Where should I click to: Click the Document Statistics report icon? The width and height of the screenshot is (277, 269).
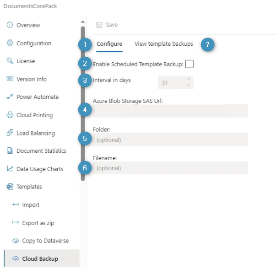(x=10, y=151)
